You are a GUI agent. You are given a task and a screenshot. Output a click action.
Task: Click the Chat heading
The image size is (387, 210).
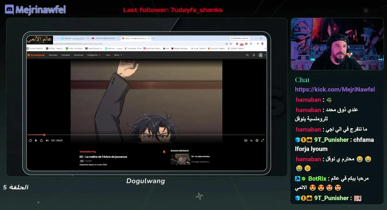click(302, 80)
